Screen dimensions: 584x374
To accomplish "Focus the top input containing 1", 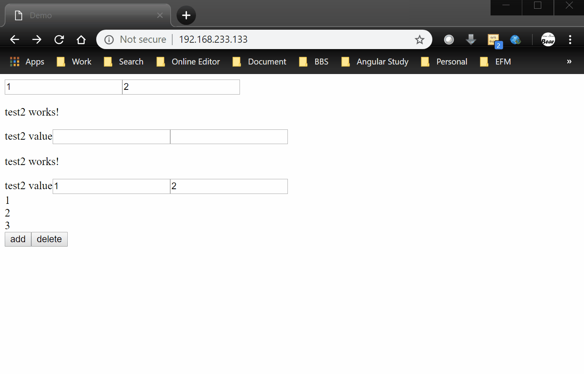I will click(63, 87).
